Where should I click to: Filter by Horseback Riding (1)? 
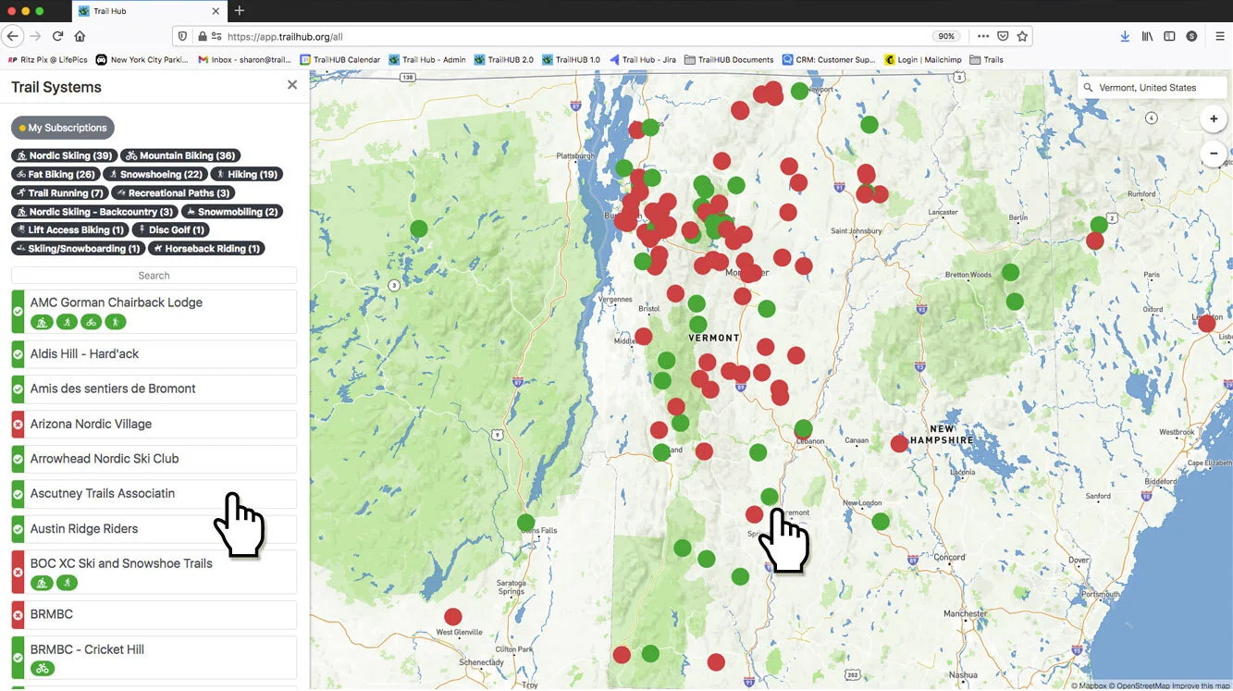click(207, 248)
